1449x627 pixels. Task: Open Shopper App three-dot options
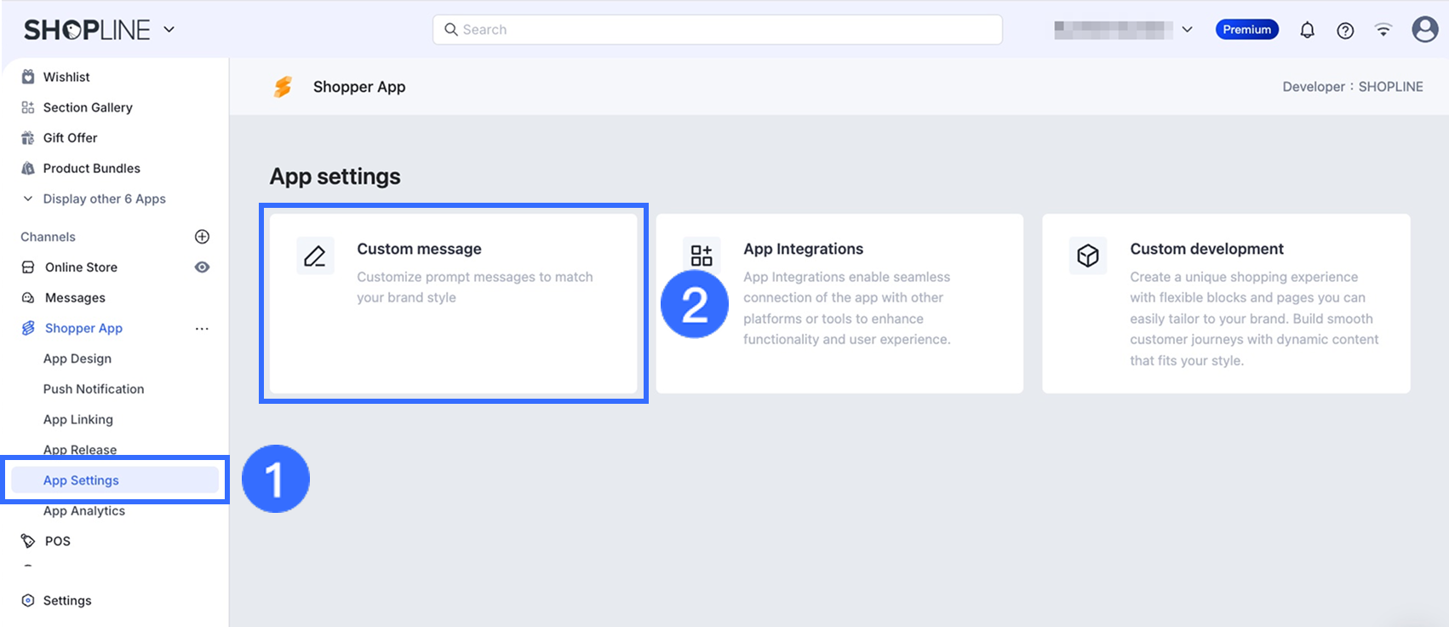(202, 329)
